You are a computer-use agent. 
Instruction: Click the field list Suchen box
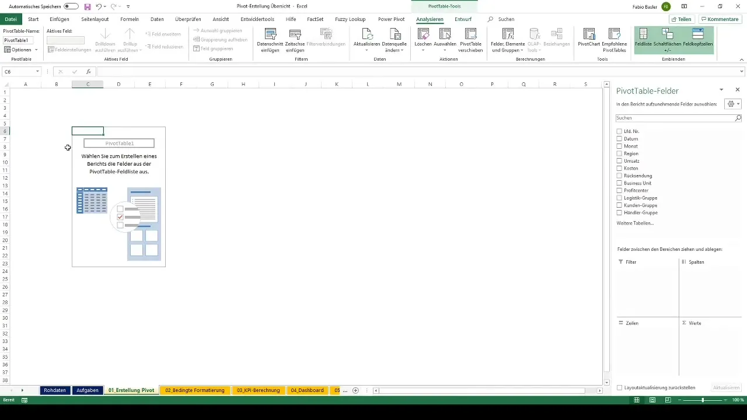675,118
